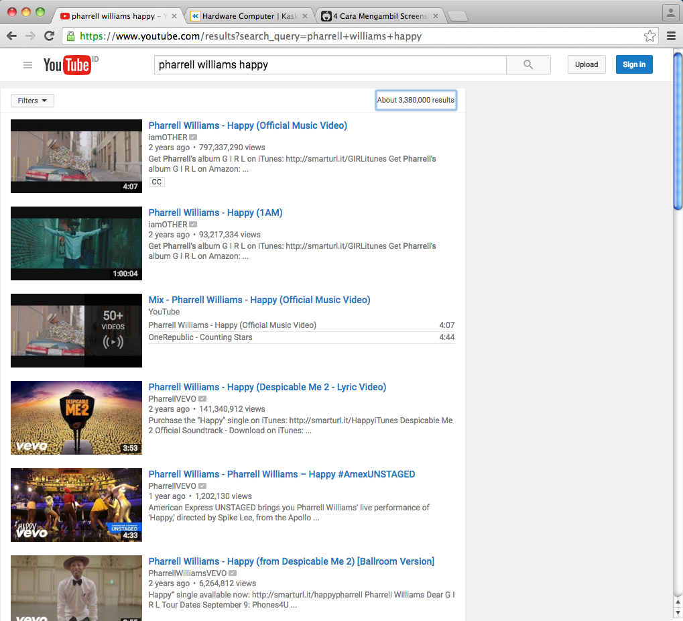683x621 pixels.
Task: Close the pharrell williams happy tab
Action: [174, 16]
